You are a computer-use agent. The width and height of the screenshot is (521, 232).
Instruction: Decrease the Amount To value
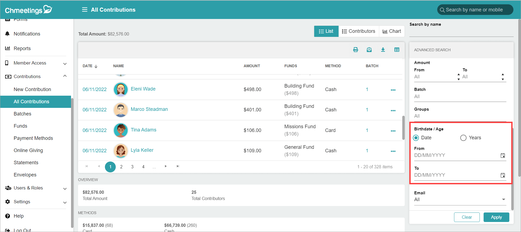point(503,79)
